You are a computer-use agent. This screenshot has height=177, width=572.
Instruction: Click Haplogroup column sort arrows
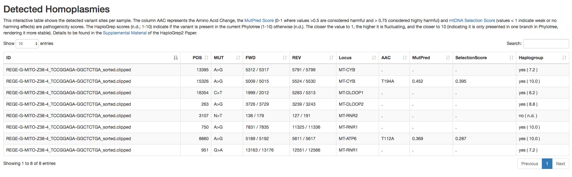coord(564,58)
